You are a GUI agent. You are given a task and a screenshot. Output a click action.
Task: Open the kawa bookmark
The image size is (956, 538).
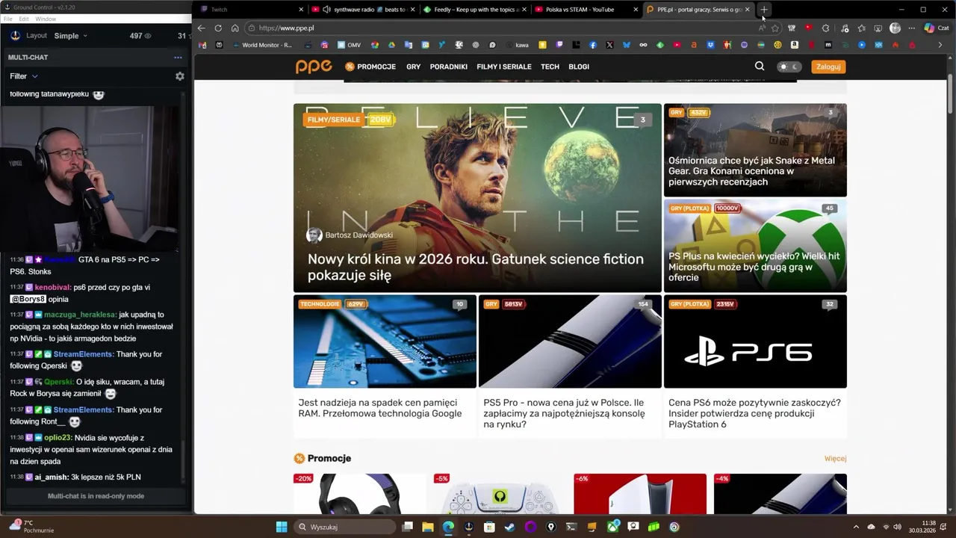tap(517, 45)
